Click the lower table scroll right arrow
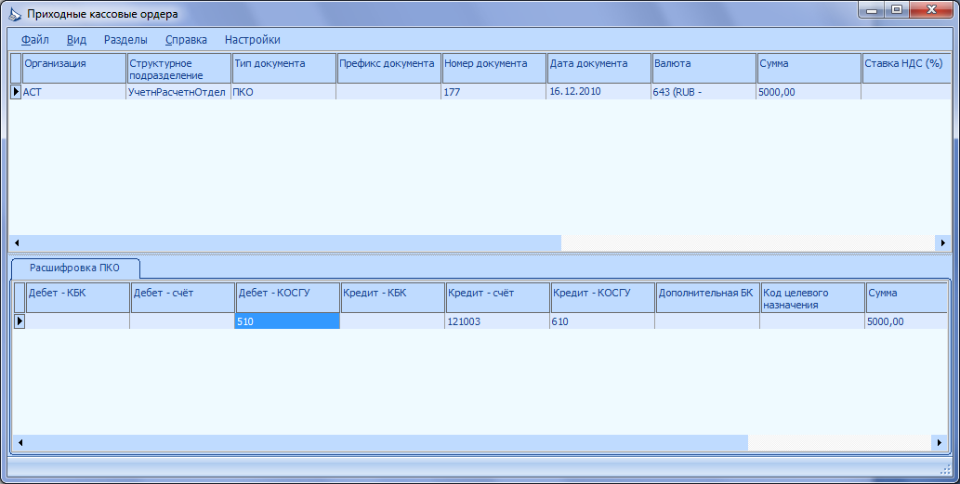Image resolution: width=960 pixels, height=484 pixels. coord(940,442)
